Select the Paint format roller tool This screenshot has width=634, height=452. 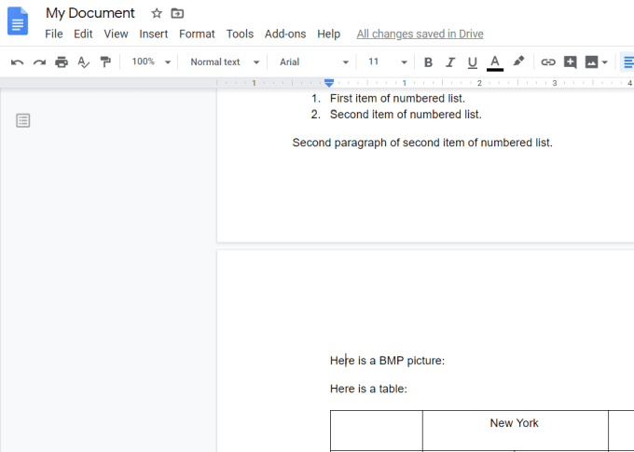[x=105, y=62]
